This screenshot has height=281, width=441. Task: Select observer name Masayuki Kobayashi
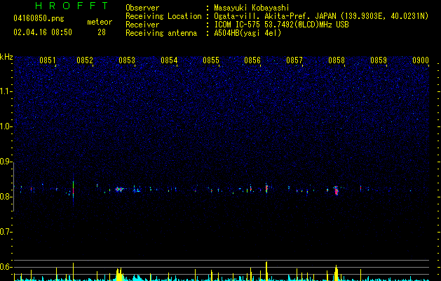coord(252,8)
